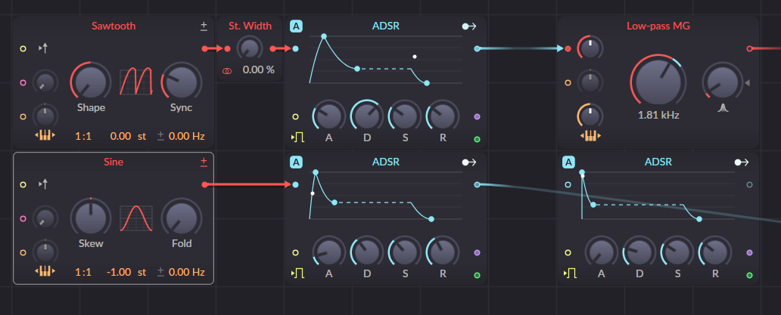Click the Sine Hz offset ± sign
781x315 pixels.
[x=160, y=272]
